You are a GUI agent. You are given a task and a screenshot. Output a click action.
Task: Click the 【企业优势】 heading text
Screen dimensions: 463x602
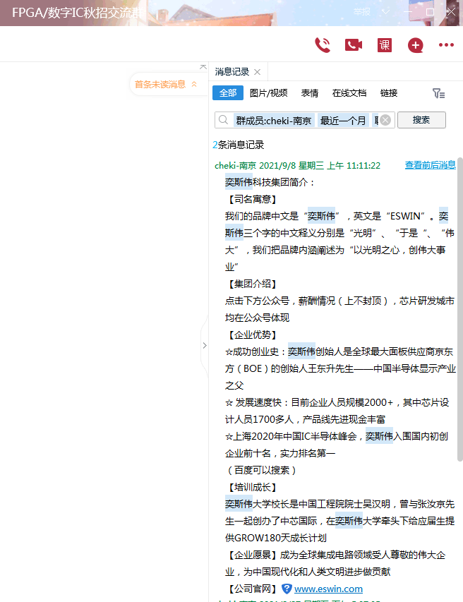coord(253,335)
